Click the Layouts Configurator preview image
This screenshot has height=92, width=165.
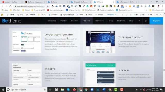pyautogui.click(x=27, y=42)
